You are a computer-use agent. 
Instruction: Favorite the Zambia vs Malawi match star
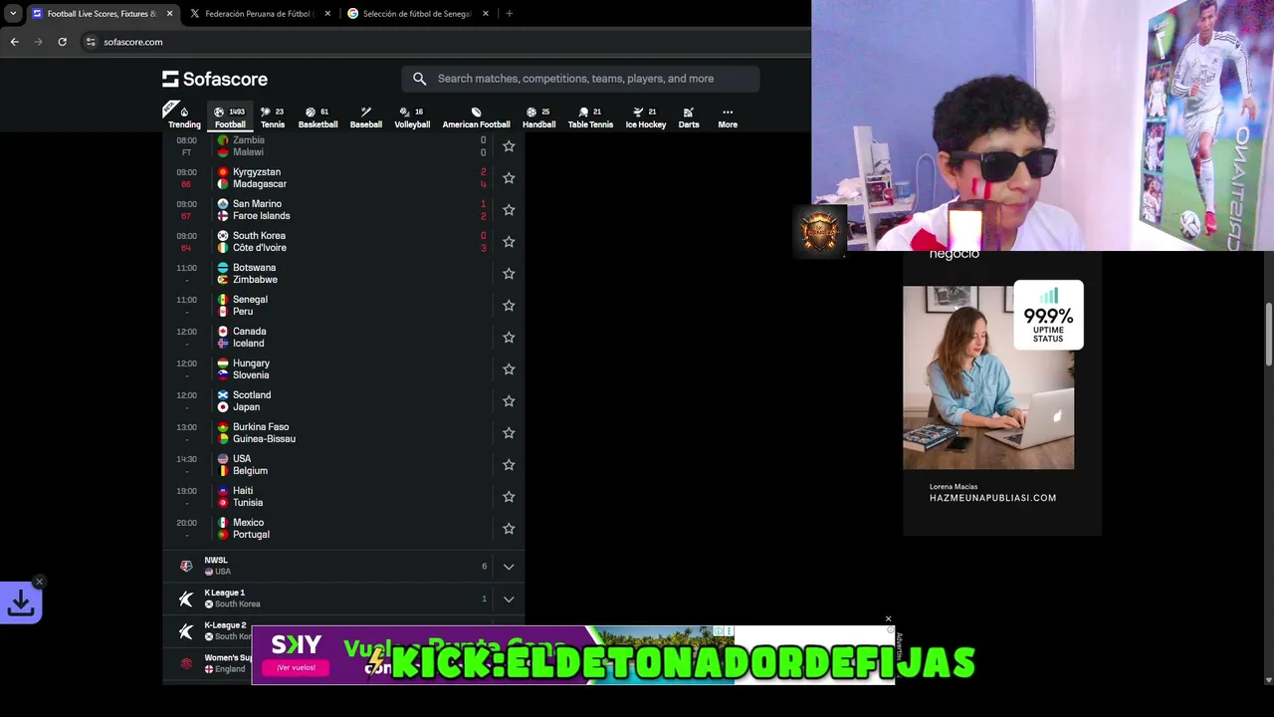(509, 146)
